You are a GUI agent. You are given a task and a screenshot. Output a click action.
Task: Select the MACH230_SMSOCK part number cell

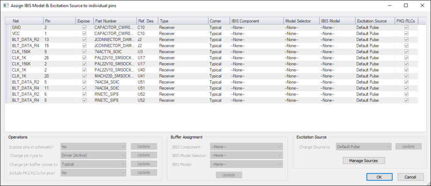[x=115, y=76]
